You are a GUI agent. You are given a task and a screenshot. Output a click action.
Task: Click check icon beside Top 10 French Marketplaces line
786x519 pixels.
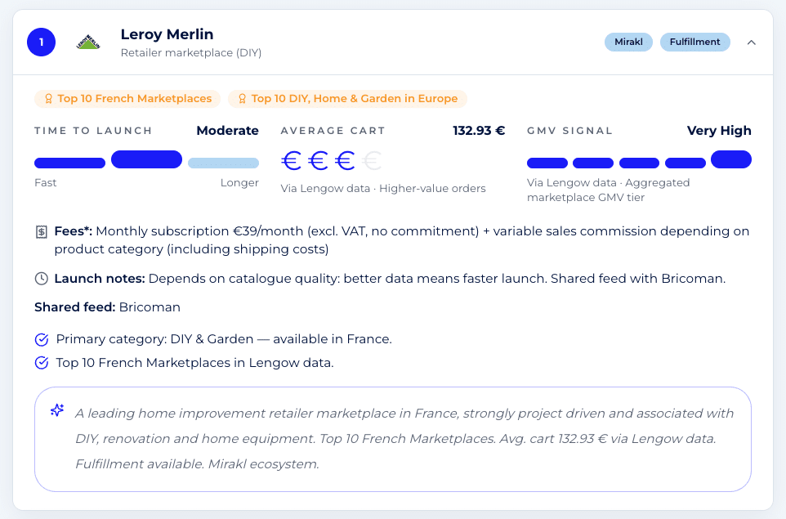[42, 363]
